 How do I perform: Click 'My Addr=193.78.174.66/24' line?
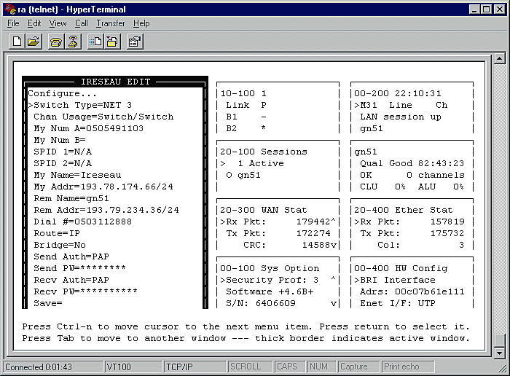(103, 187)
